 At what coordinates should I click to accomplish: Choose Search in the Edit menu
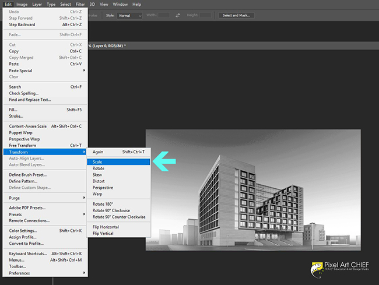pos(45,87)
